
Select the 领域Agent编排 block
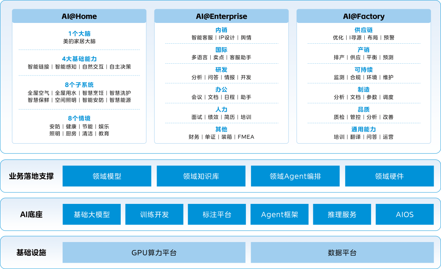coord(295,176)
